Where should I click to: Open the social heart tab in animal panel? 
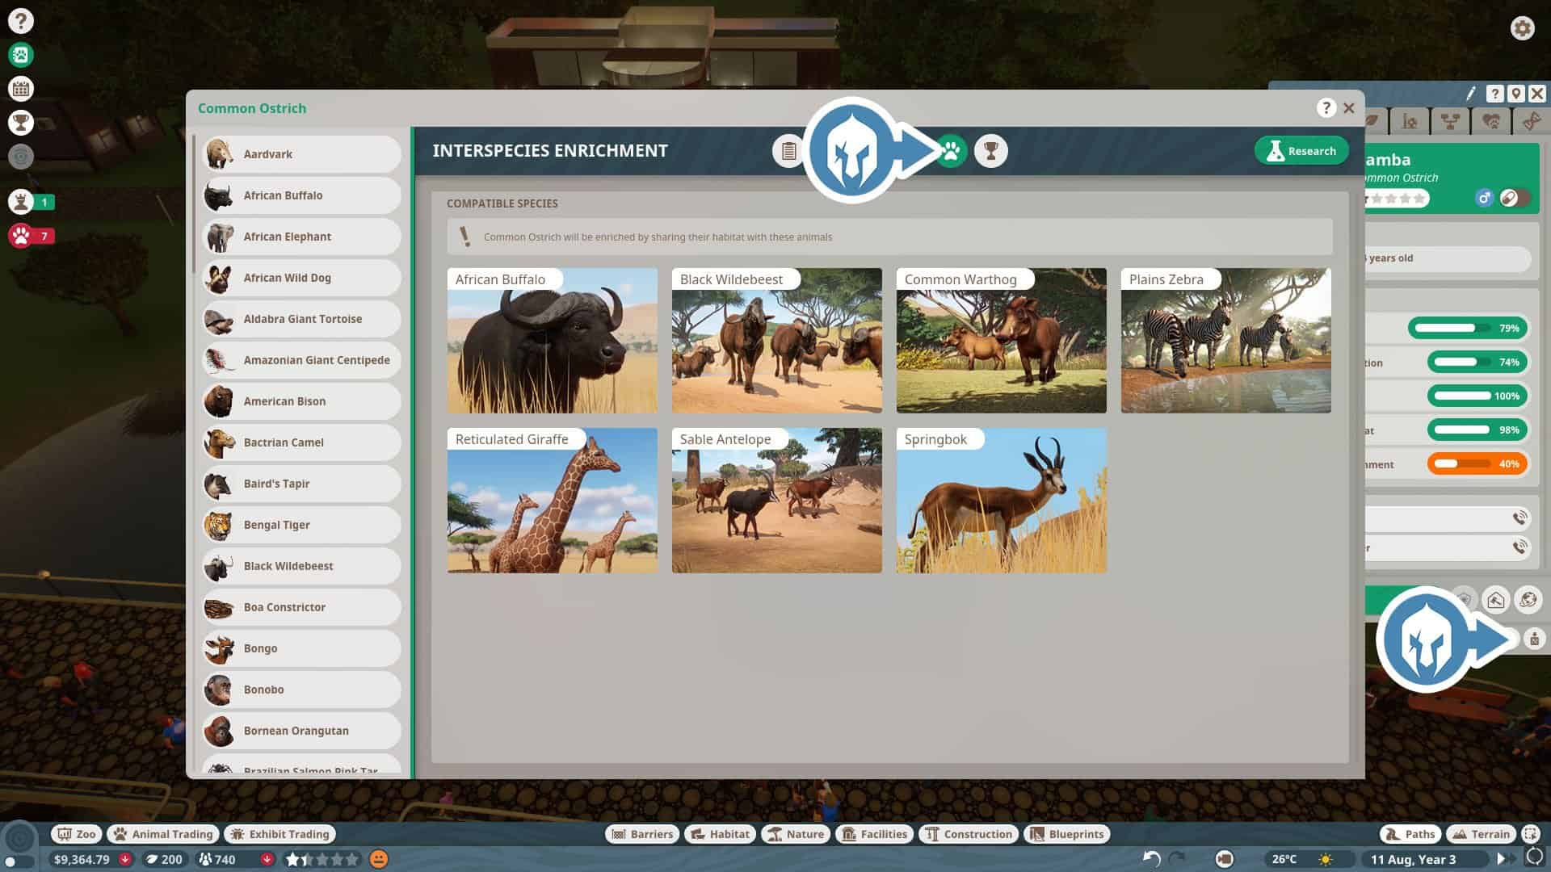pyautogui.click(x=1491, y=122)
